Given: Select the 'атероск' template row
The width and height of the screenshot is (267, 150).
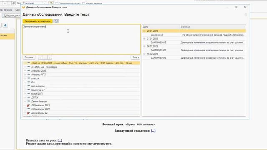Looking at the screenshot, I should [81, 78].
